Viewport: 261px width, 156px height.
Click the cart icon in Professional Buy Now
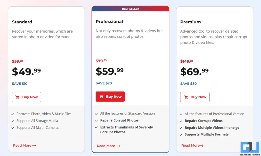pos(101,97)
